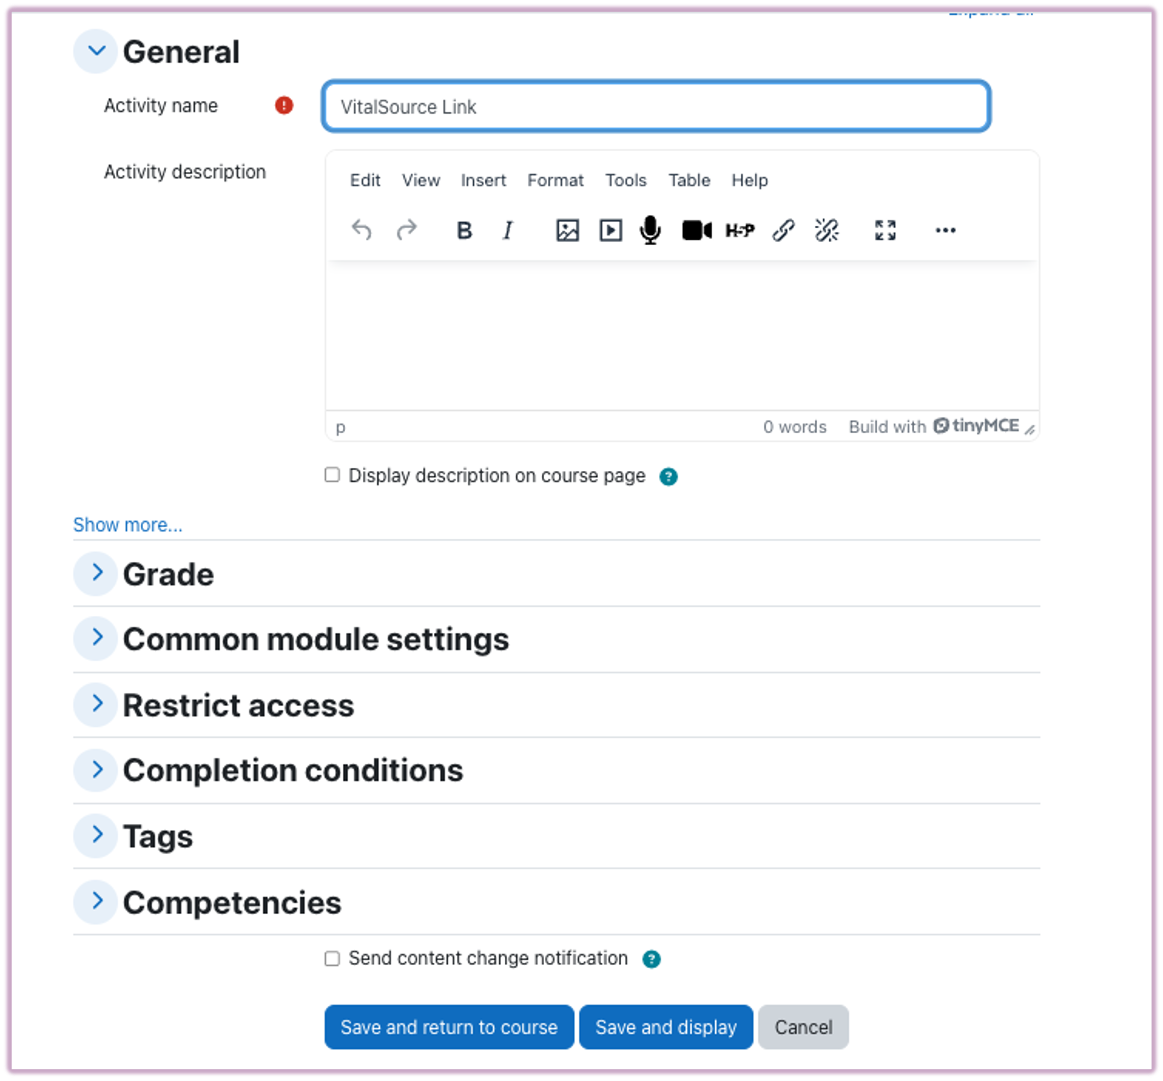Select the Record audio icon
Screen dimensions: 1163x1081
(x=650, y=230)
